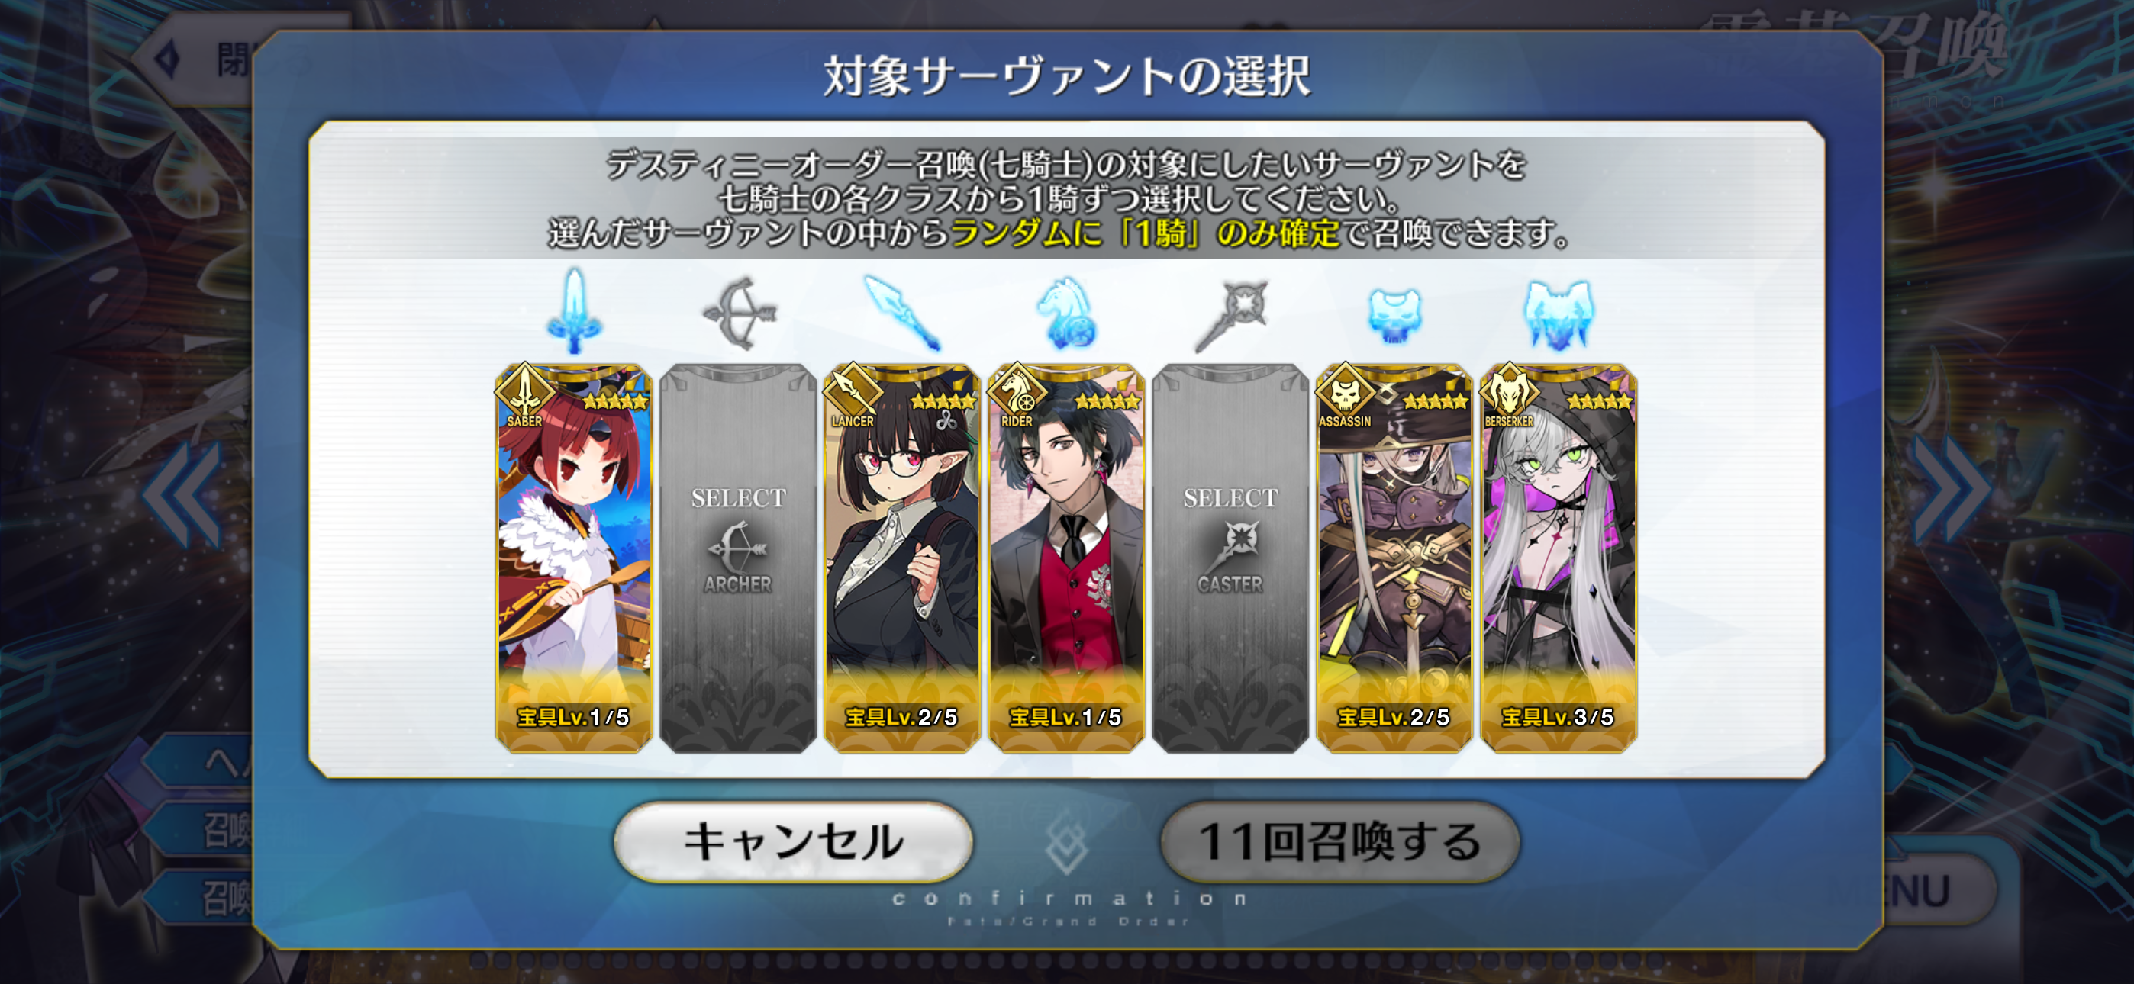
Task: Go to next banner with right chevrons
Action: pyautogui.click(x=1950, y=490)
